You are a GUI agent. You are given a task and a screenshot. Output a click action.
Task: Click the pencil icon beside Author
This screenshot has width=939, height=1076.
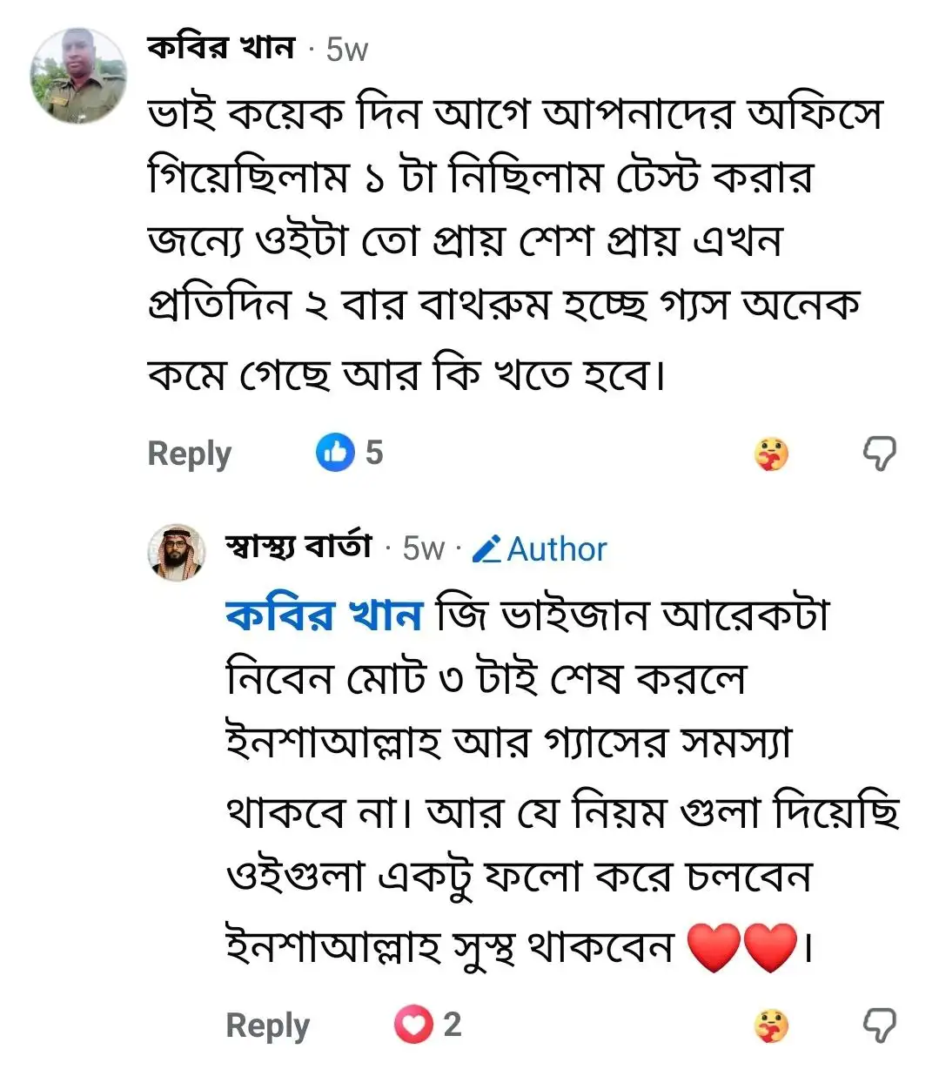point(486,549)
